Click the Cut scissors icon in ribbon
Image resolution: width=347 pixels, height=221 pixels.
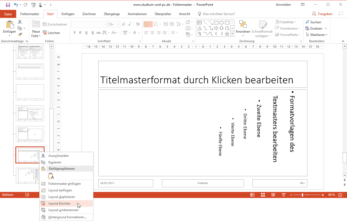tap(20, 22)
